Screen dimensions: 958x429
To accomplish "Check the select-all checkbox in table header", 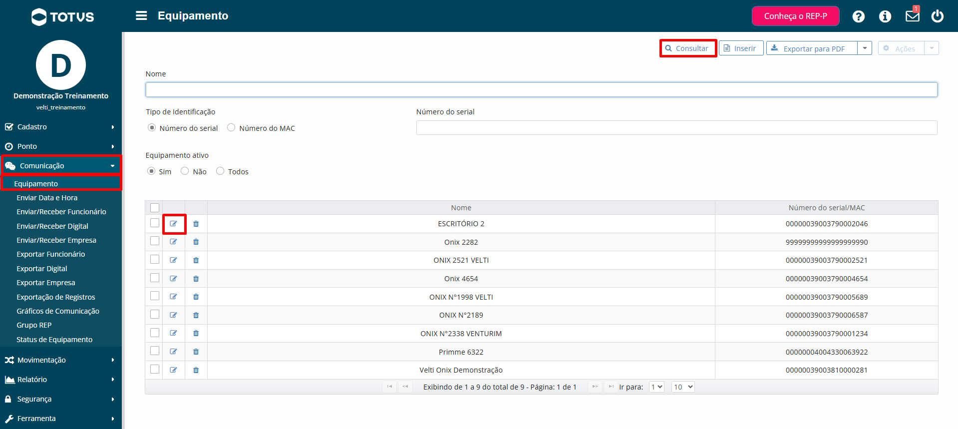I will click(155, 208).
